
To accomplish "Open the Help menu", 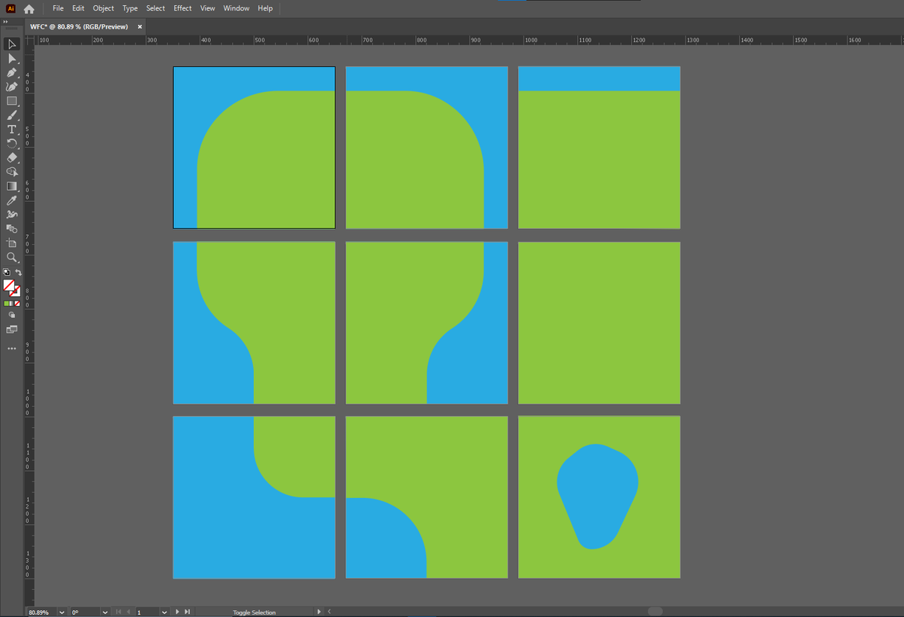I will tap(265, 8).
